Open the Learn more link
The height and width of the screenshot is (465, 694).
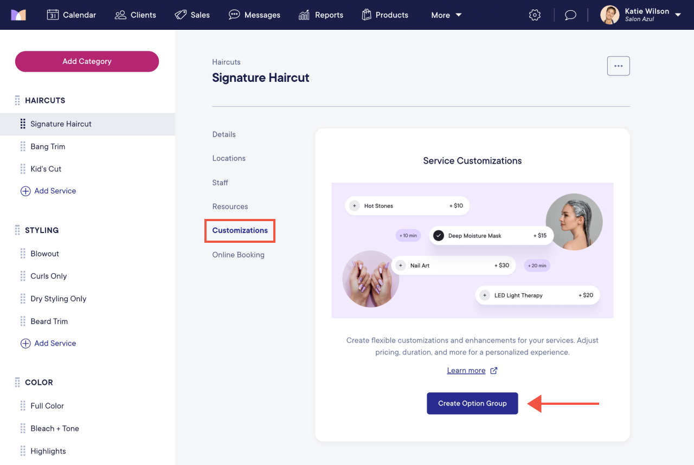point(466,370)
